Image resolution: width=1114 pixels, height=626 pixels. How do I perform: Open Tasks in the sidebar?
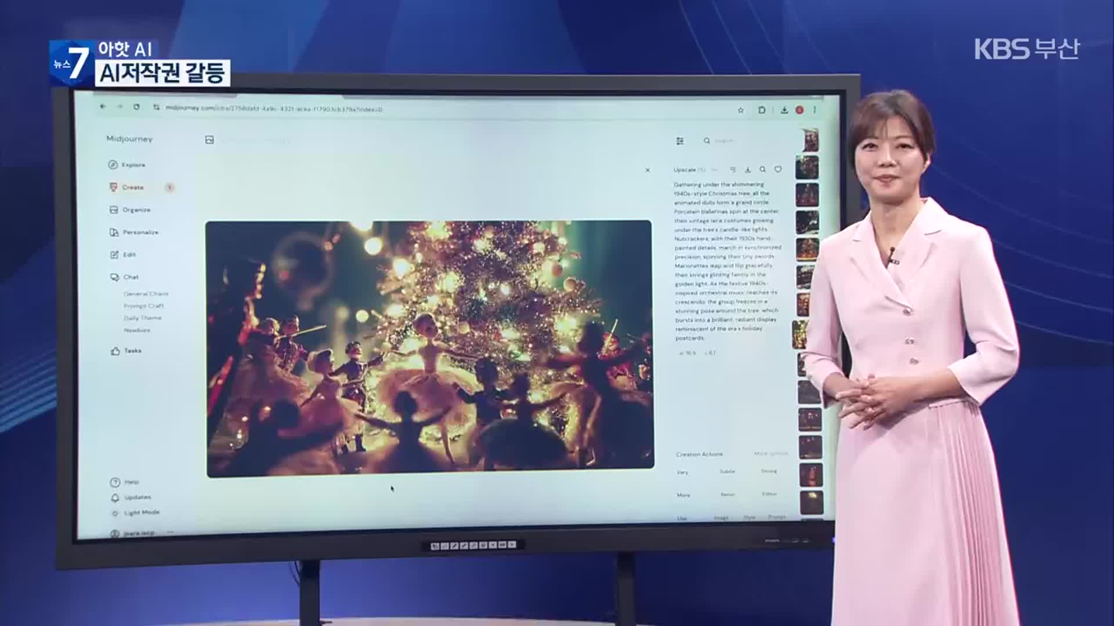click(x=126, y=351)
